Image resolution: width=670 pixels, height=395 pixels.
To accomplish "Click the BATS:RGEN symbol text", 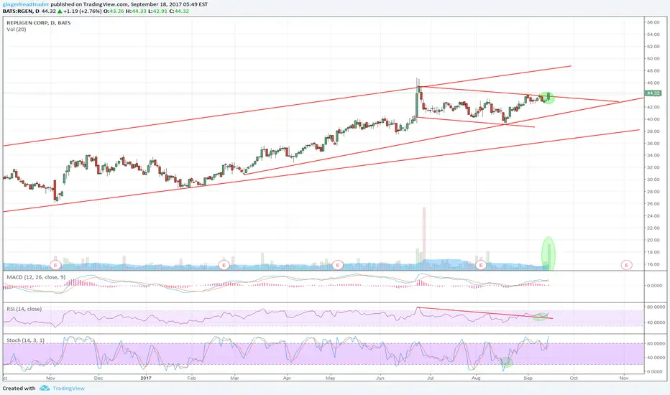I will coord(17,11).
